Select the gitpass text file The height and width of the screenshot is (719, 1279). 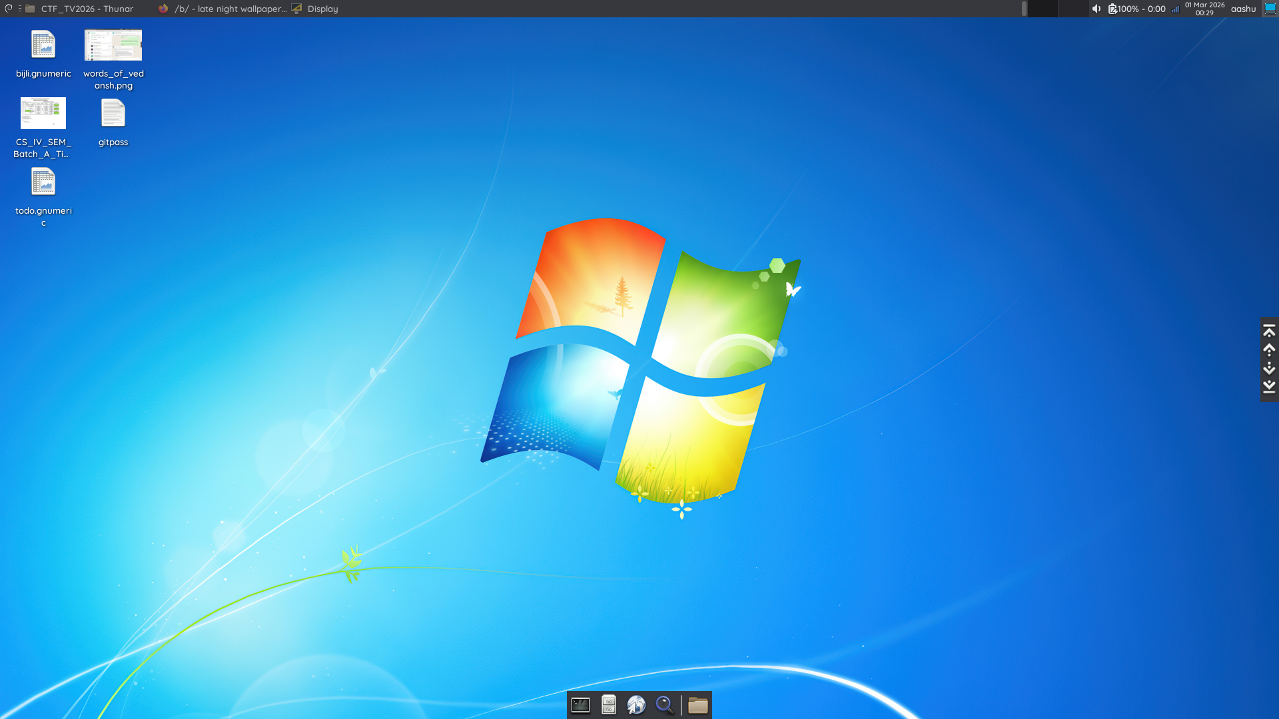tap(113, 114)
